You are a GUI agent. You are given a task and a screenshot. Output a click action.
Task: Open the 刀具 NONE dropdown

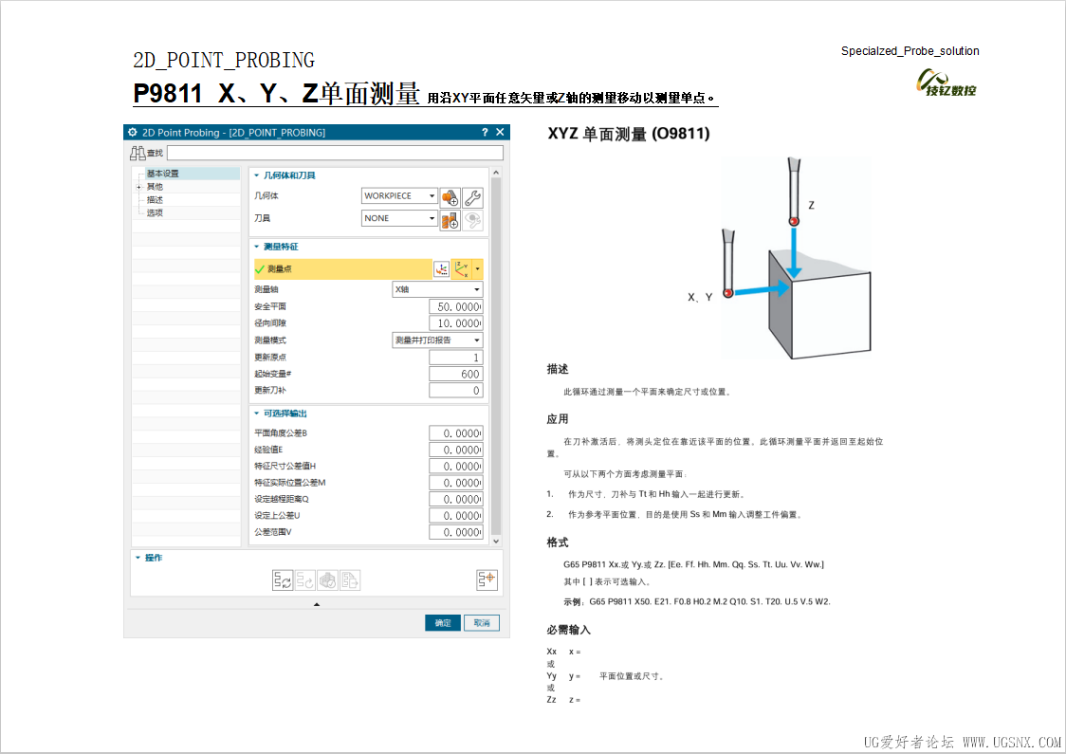tap(399, 218)
